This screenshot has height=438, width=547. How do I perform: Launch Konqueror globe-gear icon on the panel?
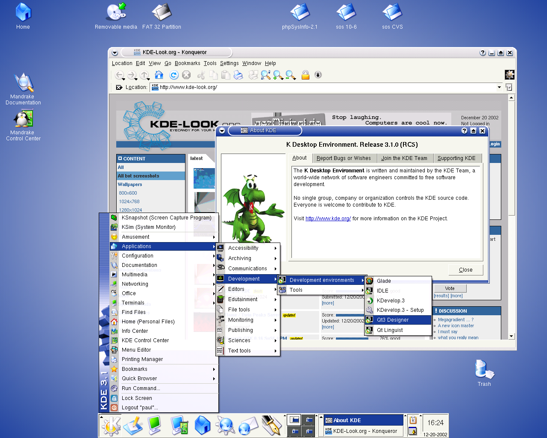225,426
